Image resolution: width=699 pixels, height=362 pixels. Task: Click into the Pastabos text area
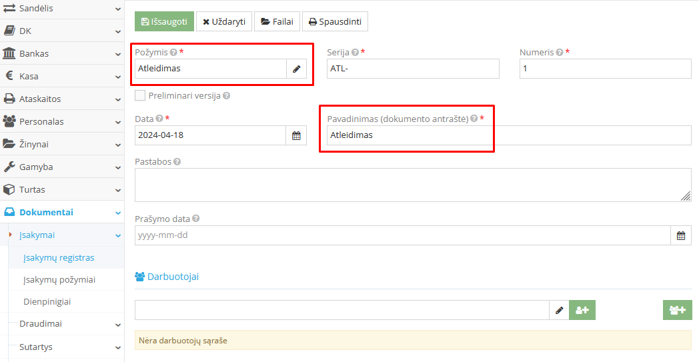click(412, 185)
